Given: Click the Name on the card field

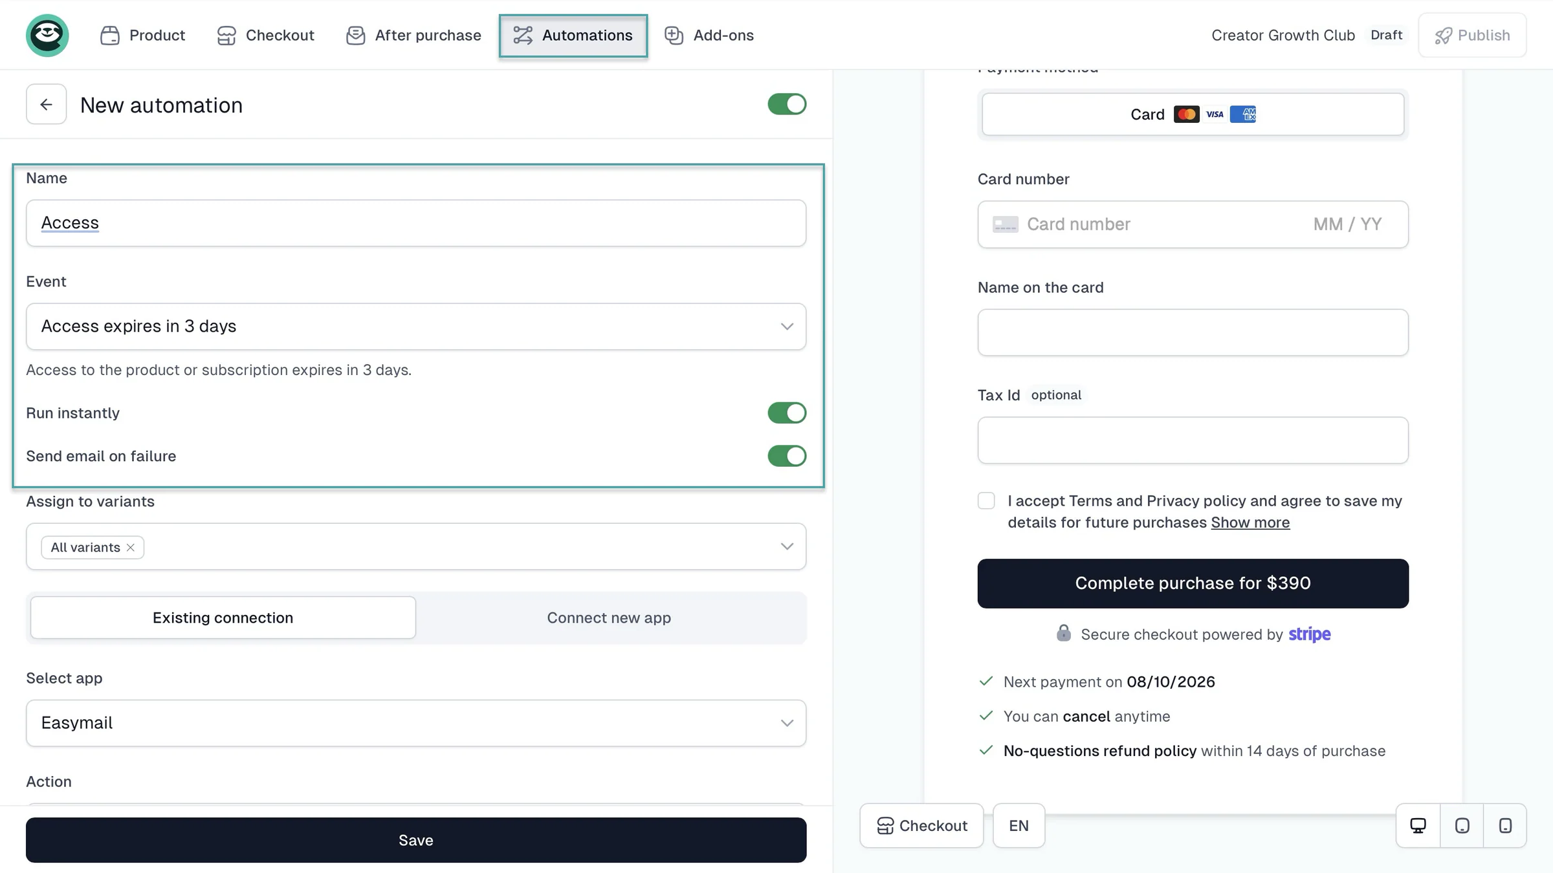Looking at the screenshot, I should [x=1193, y=332].
